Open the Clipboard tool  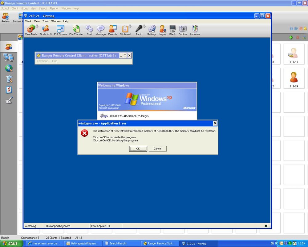pyautogui.click(x=125, y=30)
